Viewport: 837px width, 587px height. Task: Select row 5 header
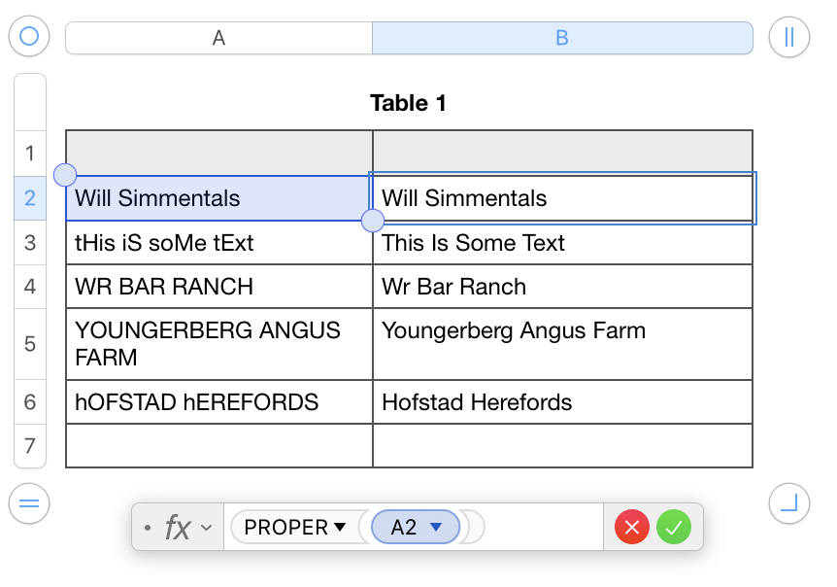tap(30, 344)
